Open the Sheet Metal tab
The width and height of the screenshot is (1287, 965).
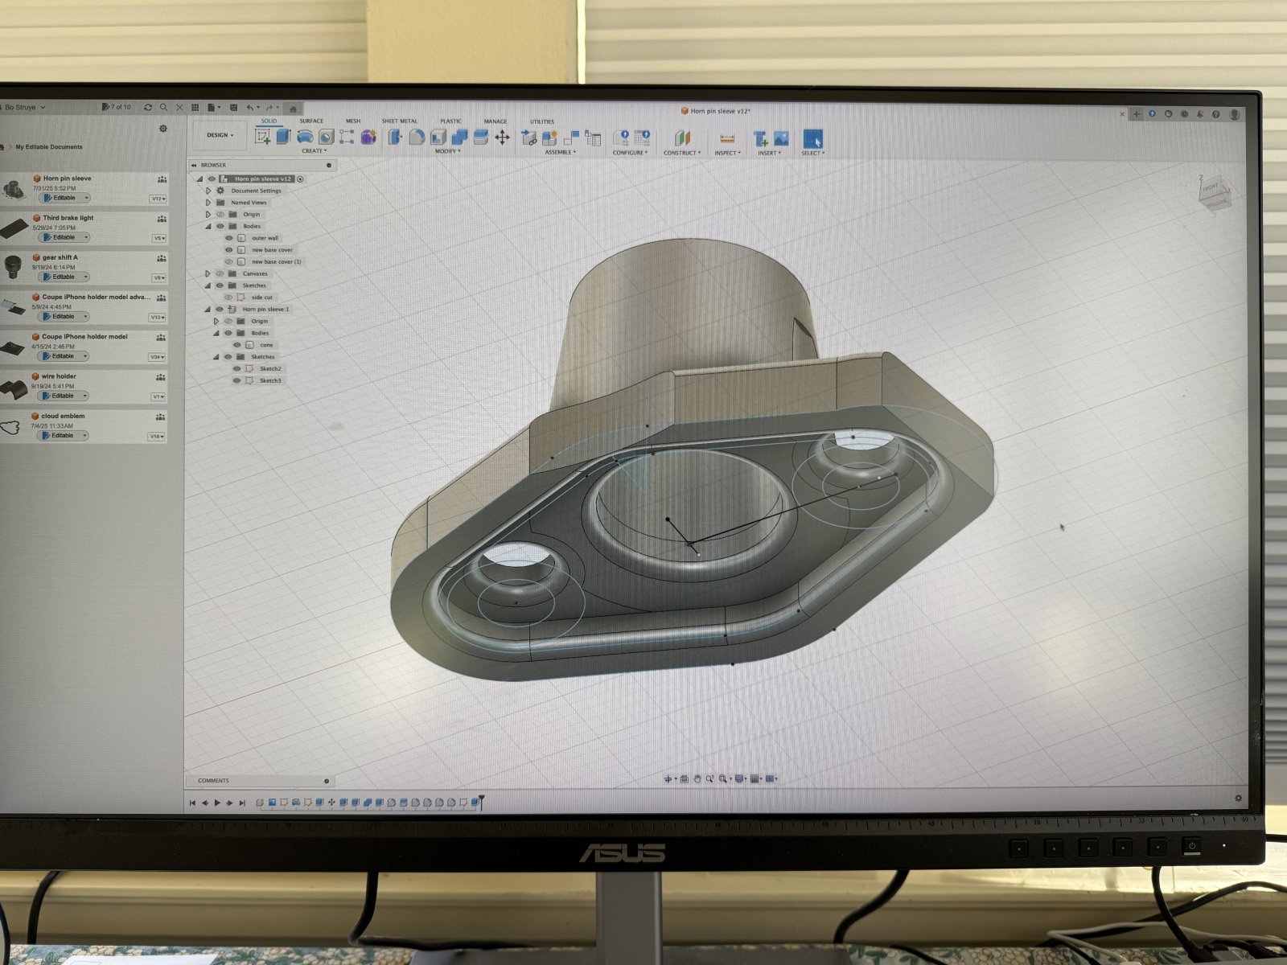coord(399,121)
